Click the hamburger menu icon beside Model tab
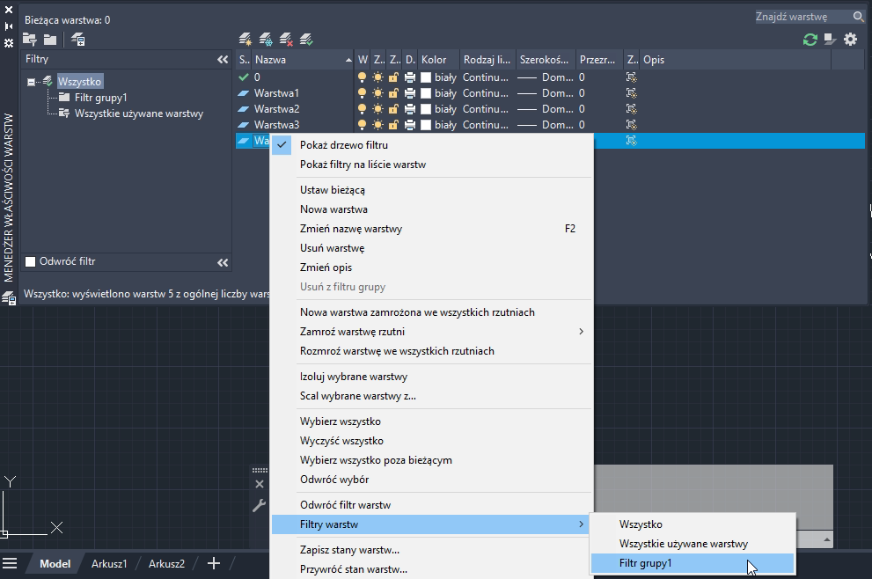This screenshot has height=579, width=872. point(10,563)
